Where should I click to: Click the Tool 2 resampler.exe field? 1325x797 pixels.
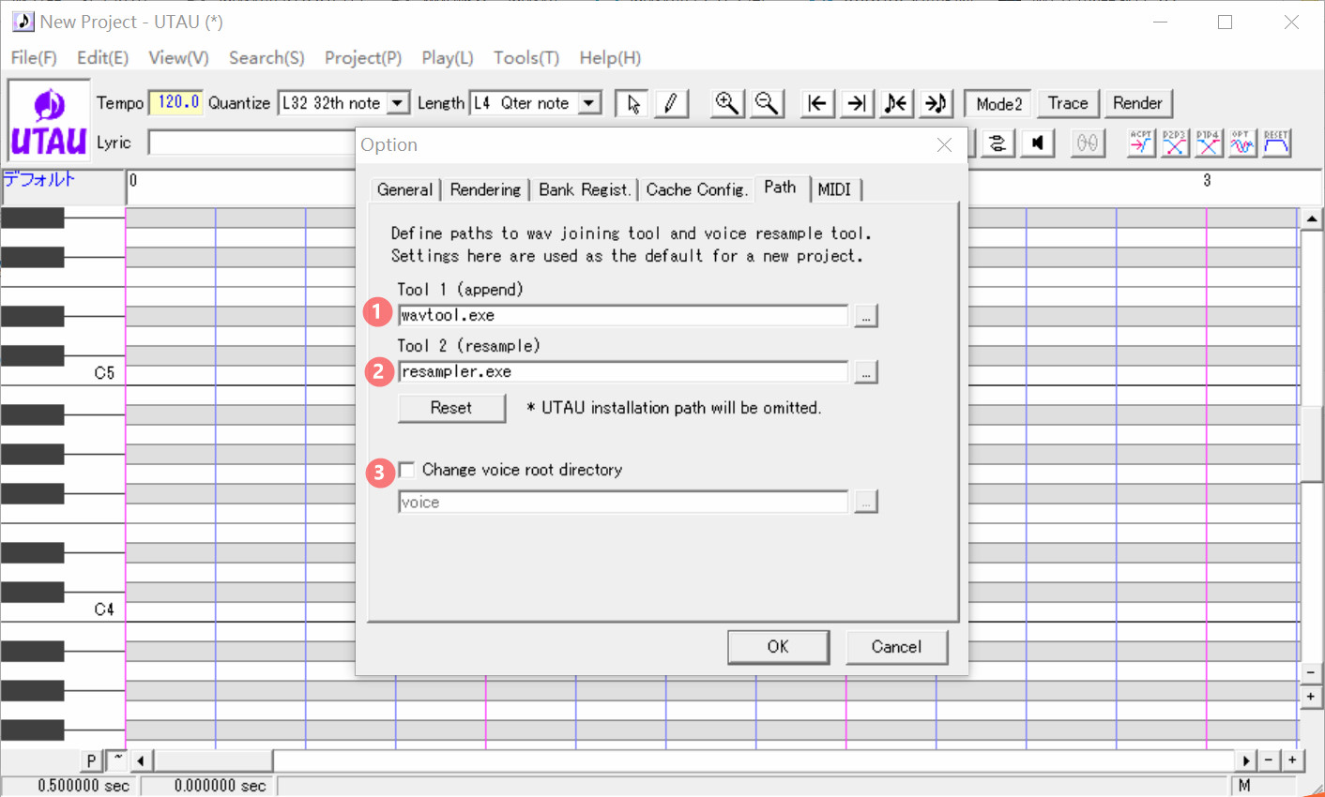click(x=623, y=372)
